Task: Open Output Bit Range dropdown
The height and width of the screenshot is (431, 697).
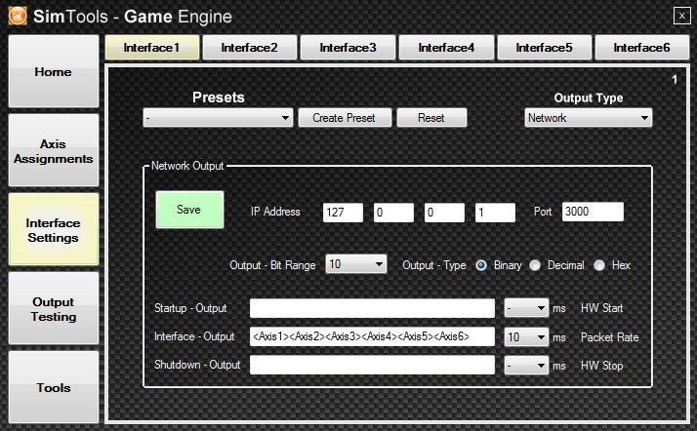Action: pos(355,264)
